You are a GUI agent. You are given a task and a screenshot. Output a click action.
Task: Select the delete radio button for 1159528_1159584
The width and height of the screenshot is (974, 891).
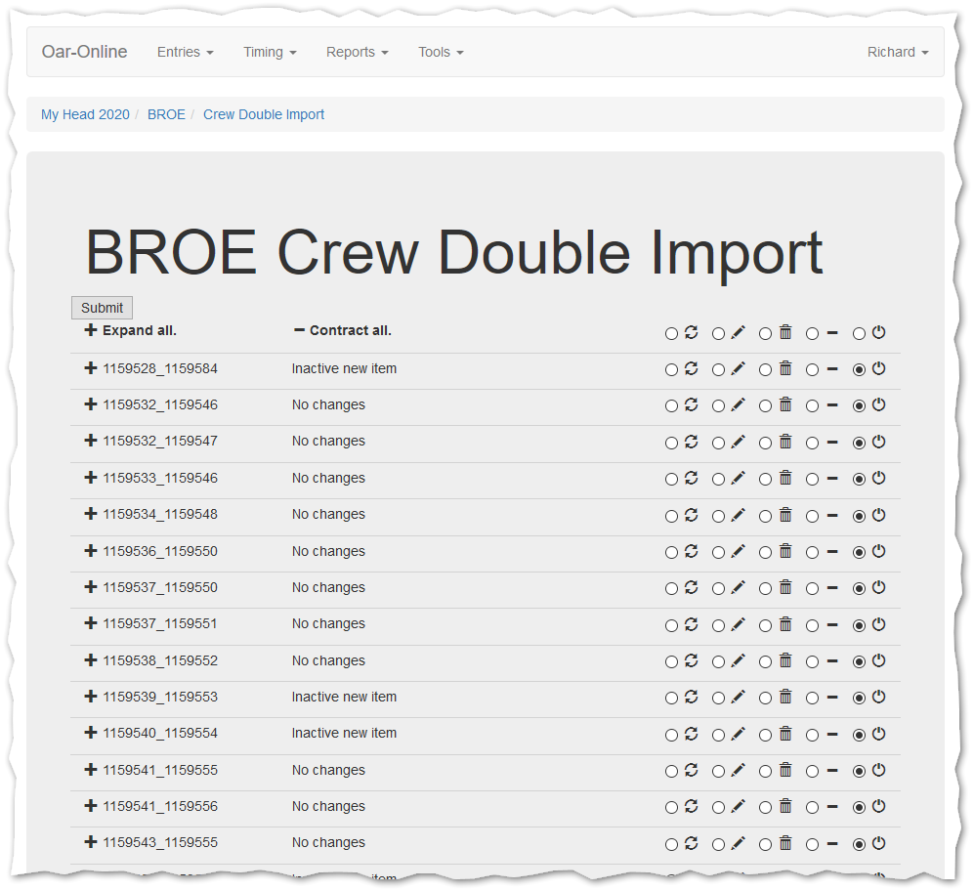[x=765, y=370]
